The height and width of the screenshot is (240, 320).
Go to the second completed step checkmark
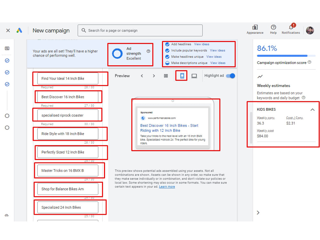tap(7, 72)
